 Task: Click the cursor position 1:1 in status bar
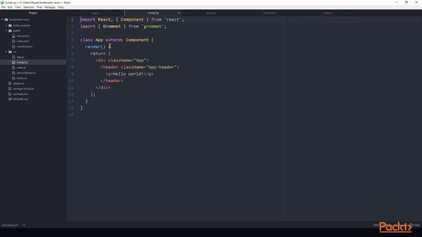coord(24,225)
